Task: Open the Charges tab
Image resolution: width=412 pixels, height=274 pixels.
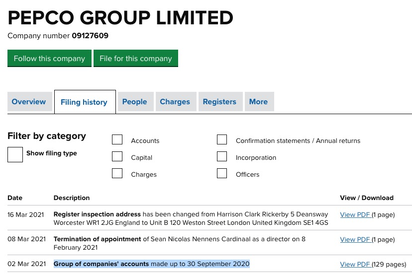Action: click(x=175, y=102)
